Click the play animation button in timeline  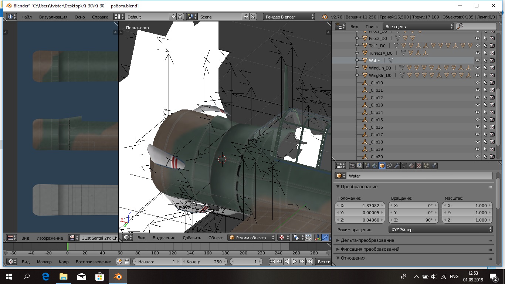point(294,261)
